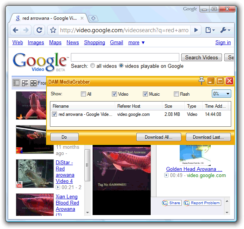Open the DiStar video thumbnail with YouTube badge

click(35, 174)
